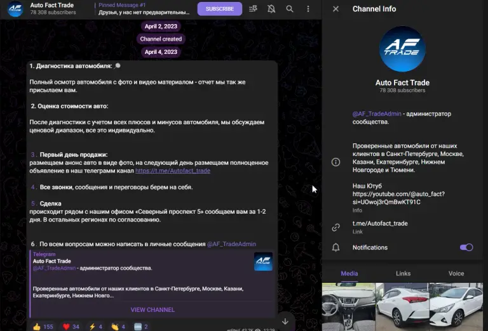This screenshot has width=488, height=331.
Task: Click VIEW CHANNEL button in the preview
Action: (152, 310)
